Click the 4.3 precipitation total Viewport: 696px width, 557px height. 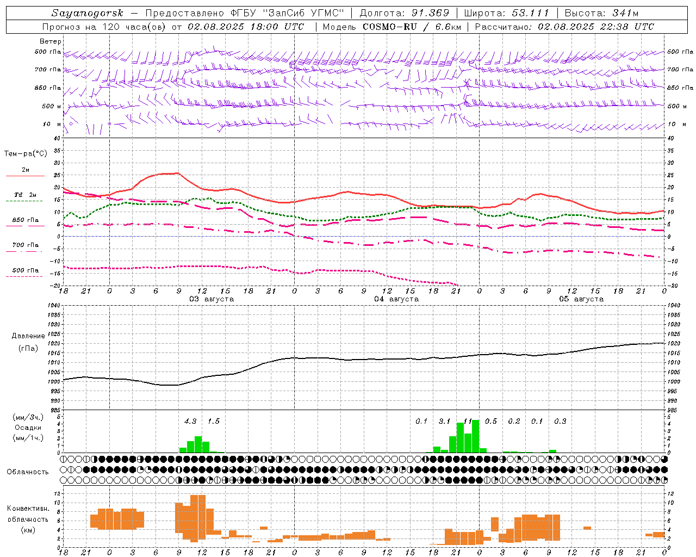point(190,422)
